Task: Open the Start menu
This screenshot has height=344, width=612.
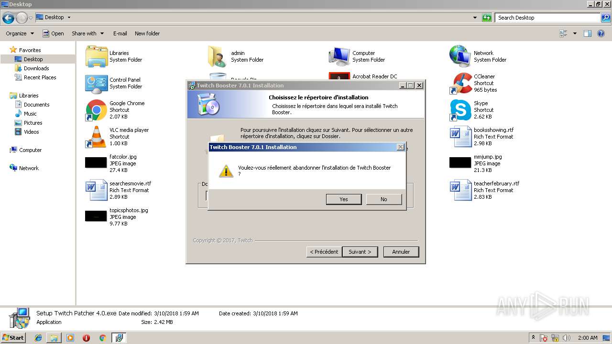Action: pos(13,338)
